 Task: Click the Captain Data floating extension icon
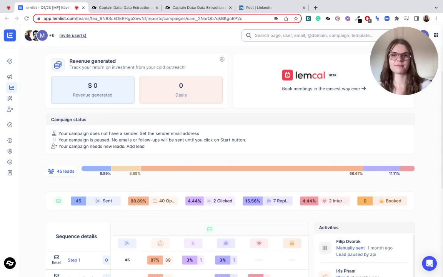[x=10, y=263]
